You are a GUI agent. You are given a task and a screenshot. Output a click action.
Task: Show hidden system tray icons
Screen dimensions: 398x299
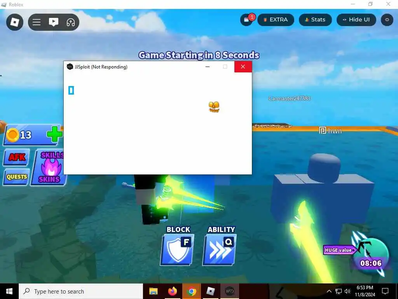click(329, 291)
